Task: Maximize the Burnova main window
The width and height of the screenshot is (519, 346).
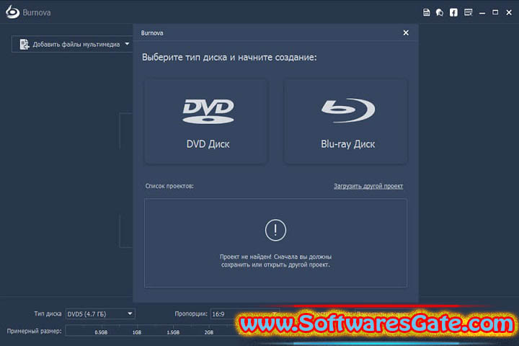Action: [x=495, y=12]
